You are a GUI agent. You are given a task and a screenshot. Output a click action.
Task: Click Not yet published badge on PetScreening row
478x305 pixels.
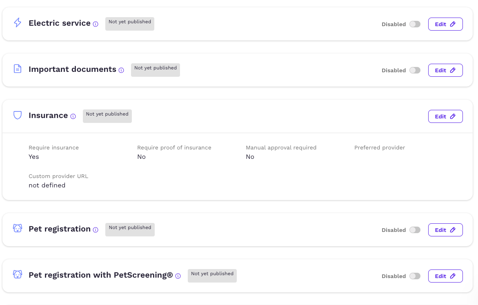click(212, 276)
